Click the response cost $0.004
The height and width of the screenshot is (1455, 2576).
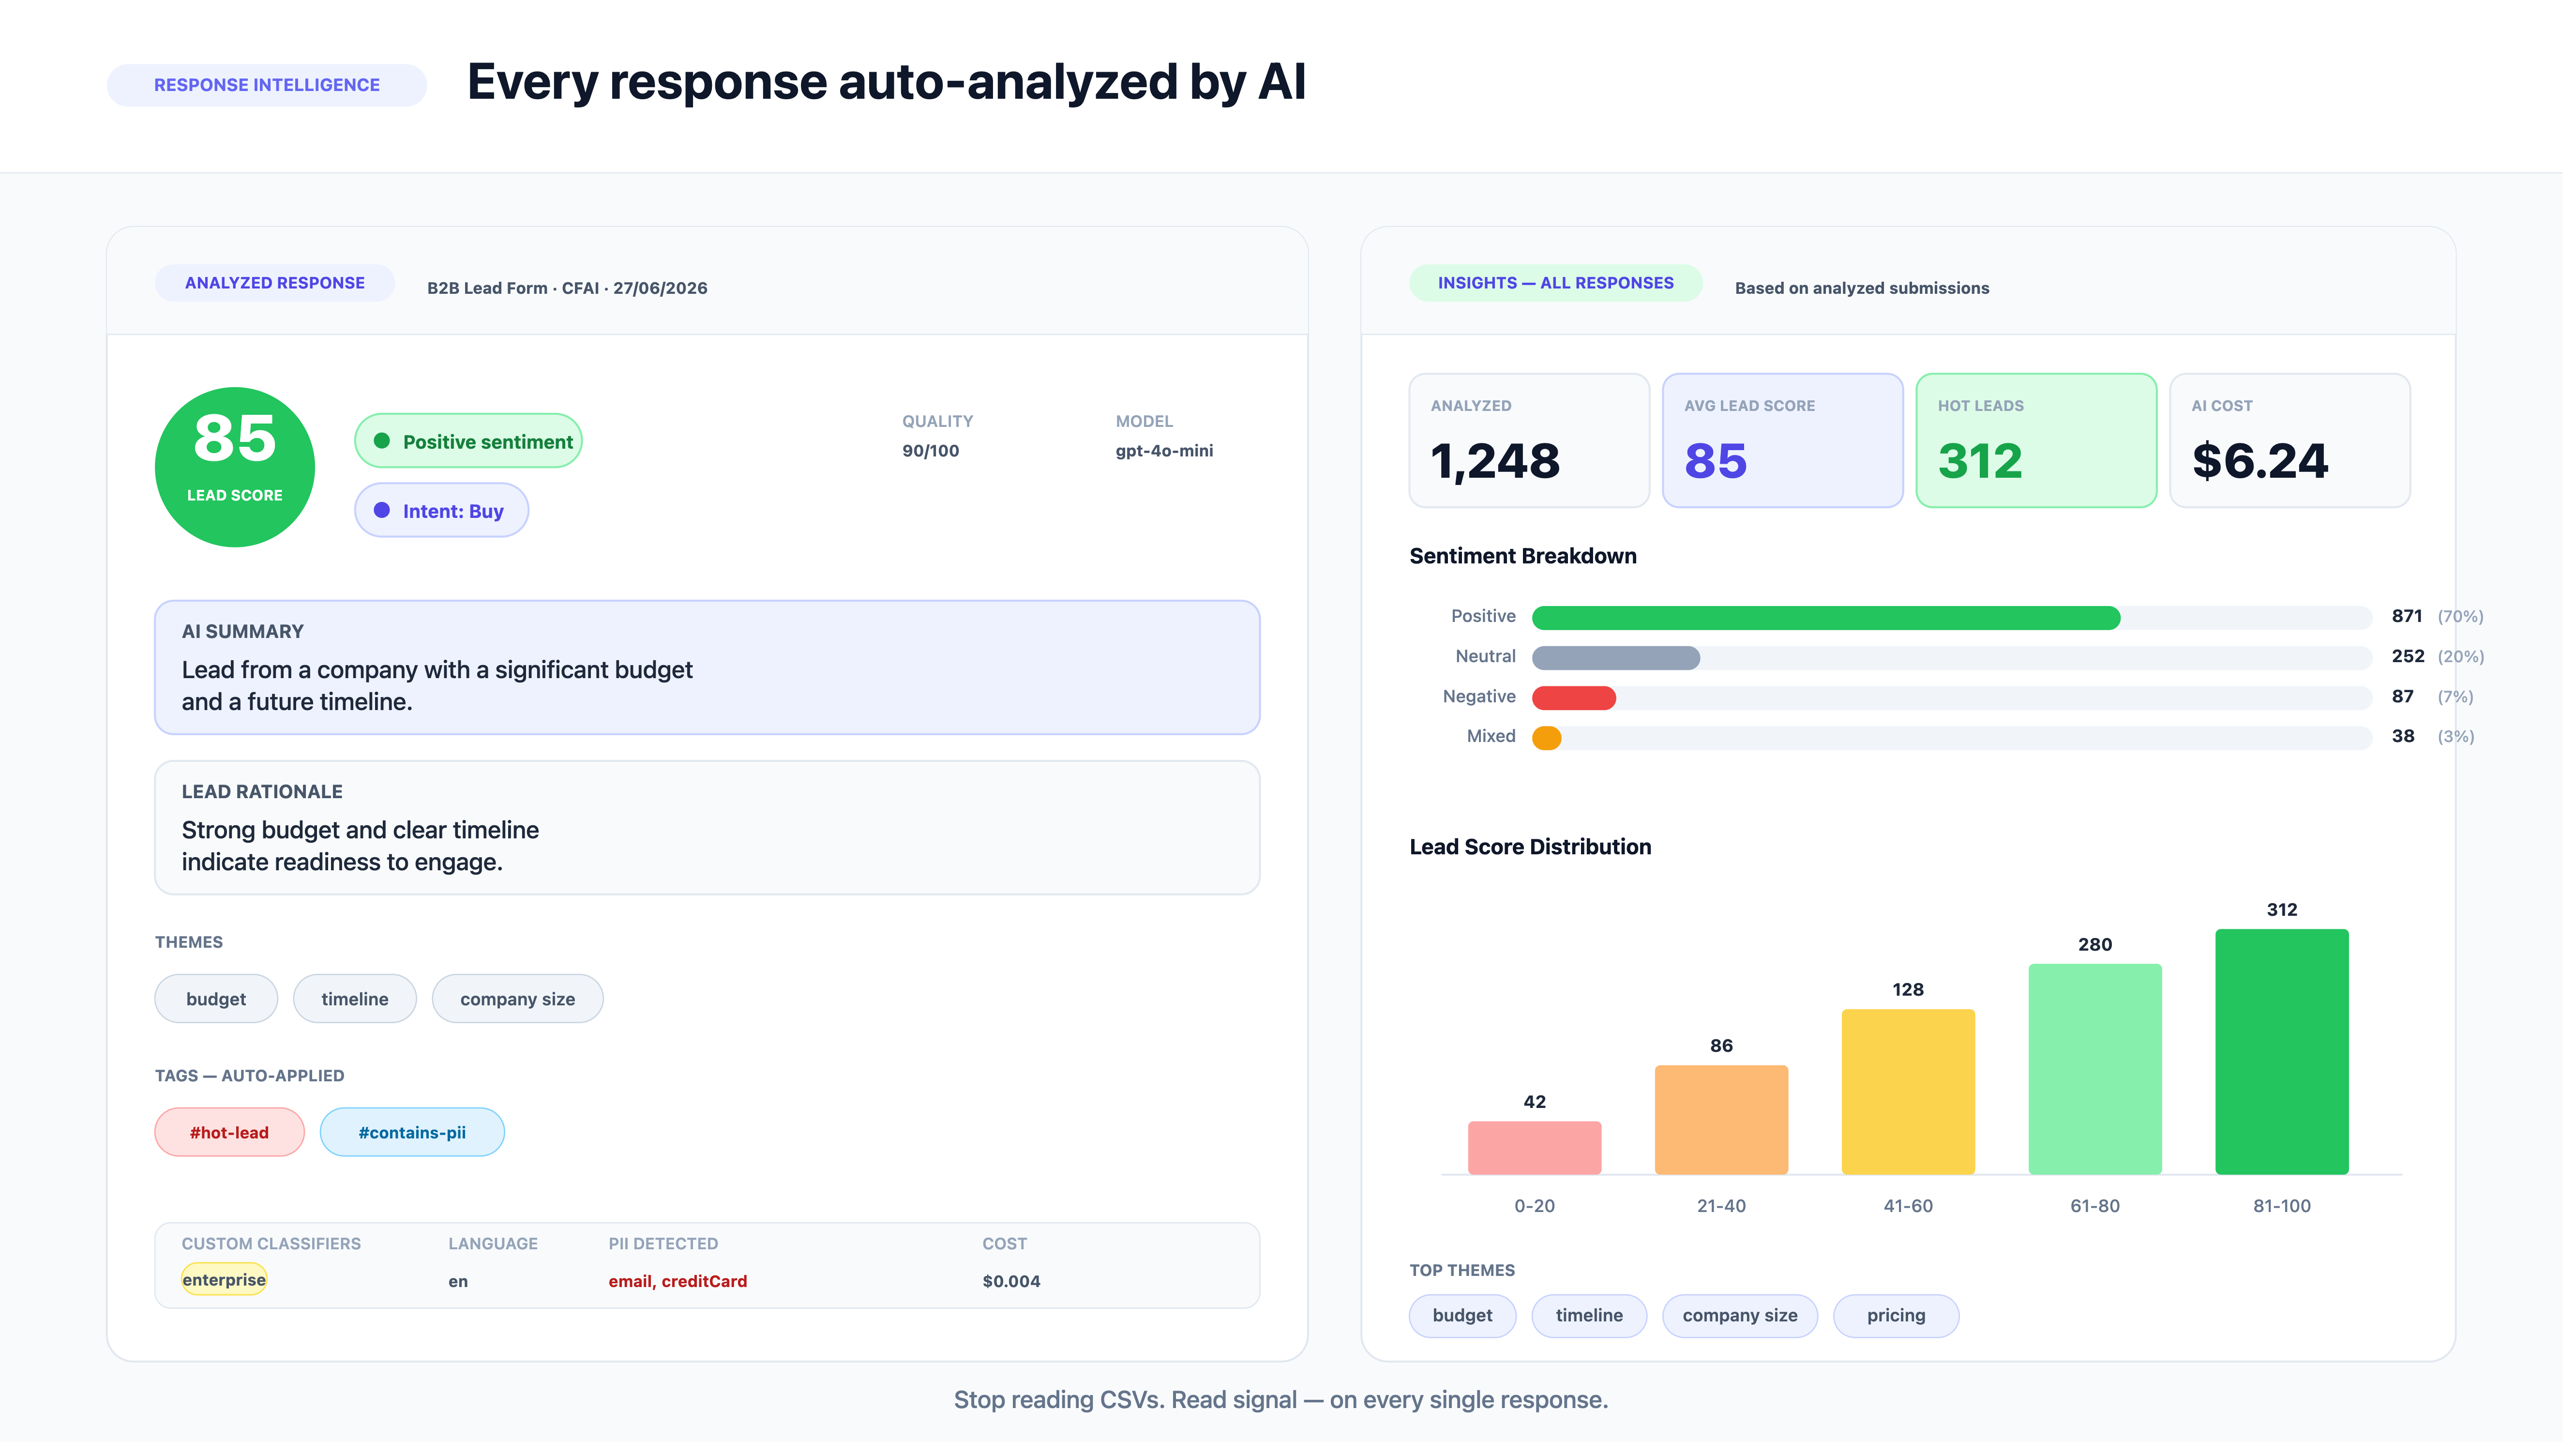tap(1017, 1288)
